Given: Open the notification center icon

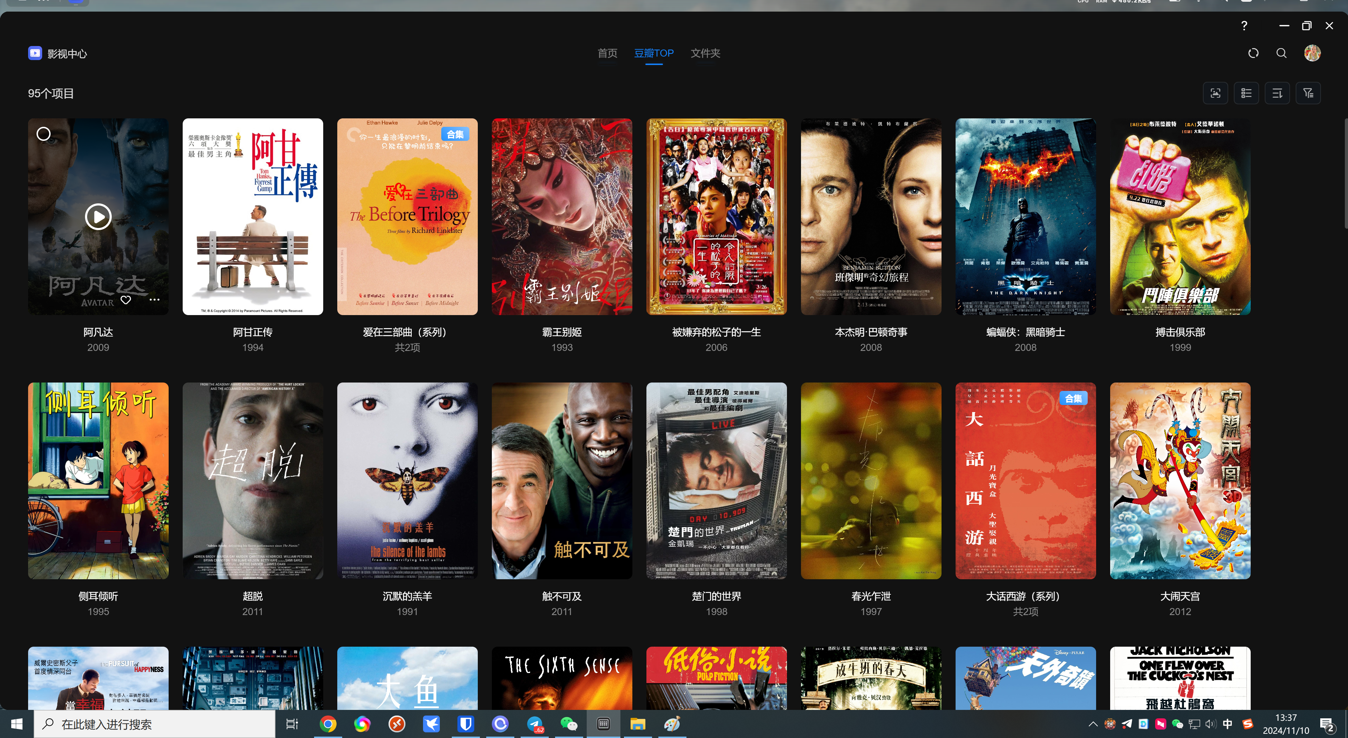Looking at the screenshot, I should pos(1327,724).
